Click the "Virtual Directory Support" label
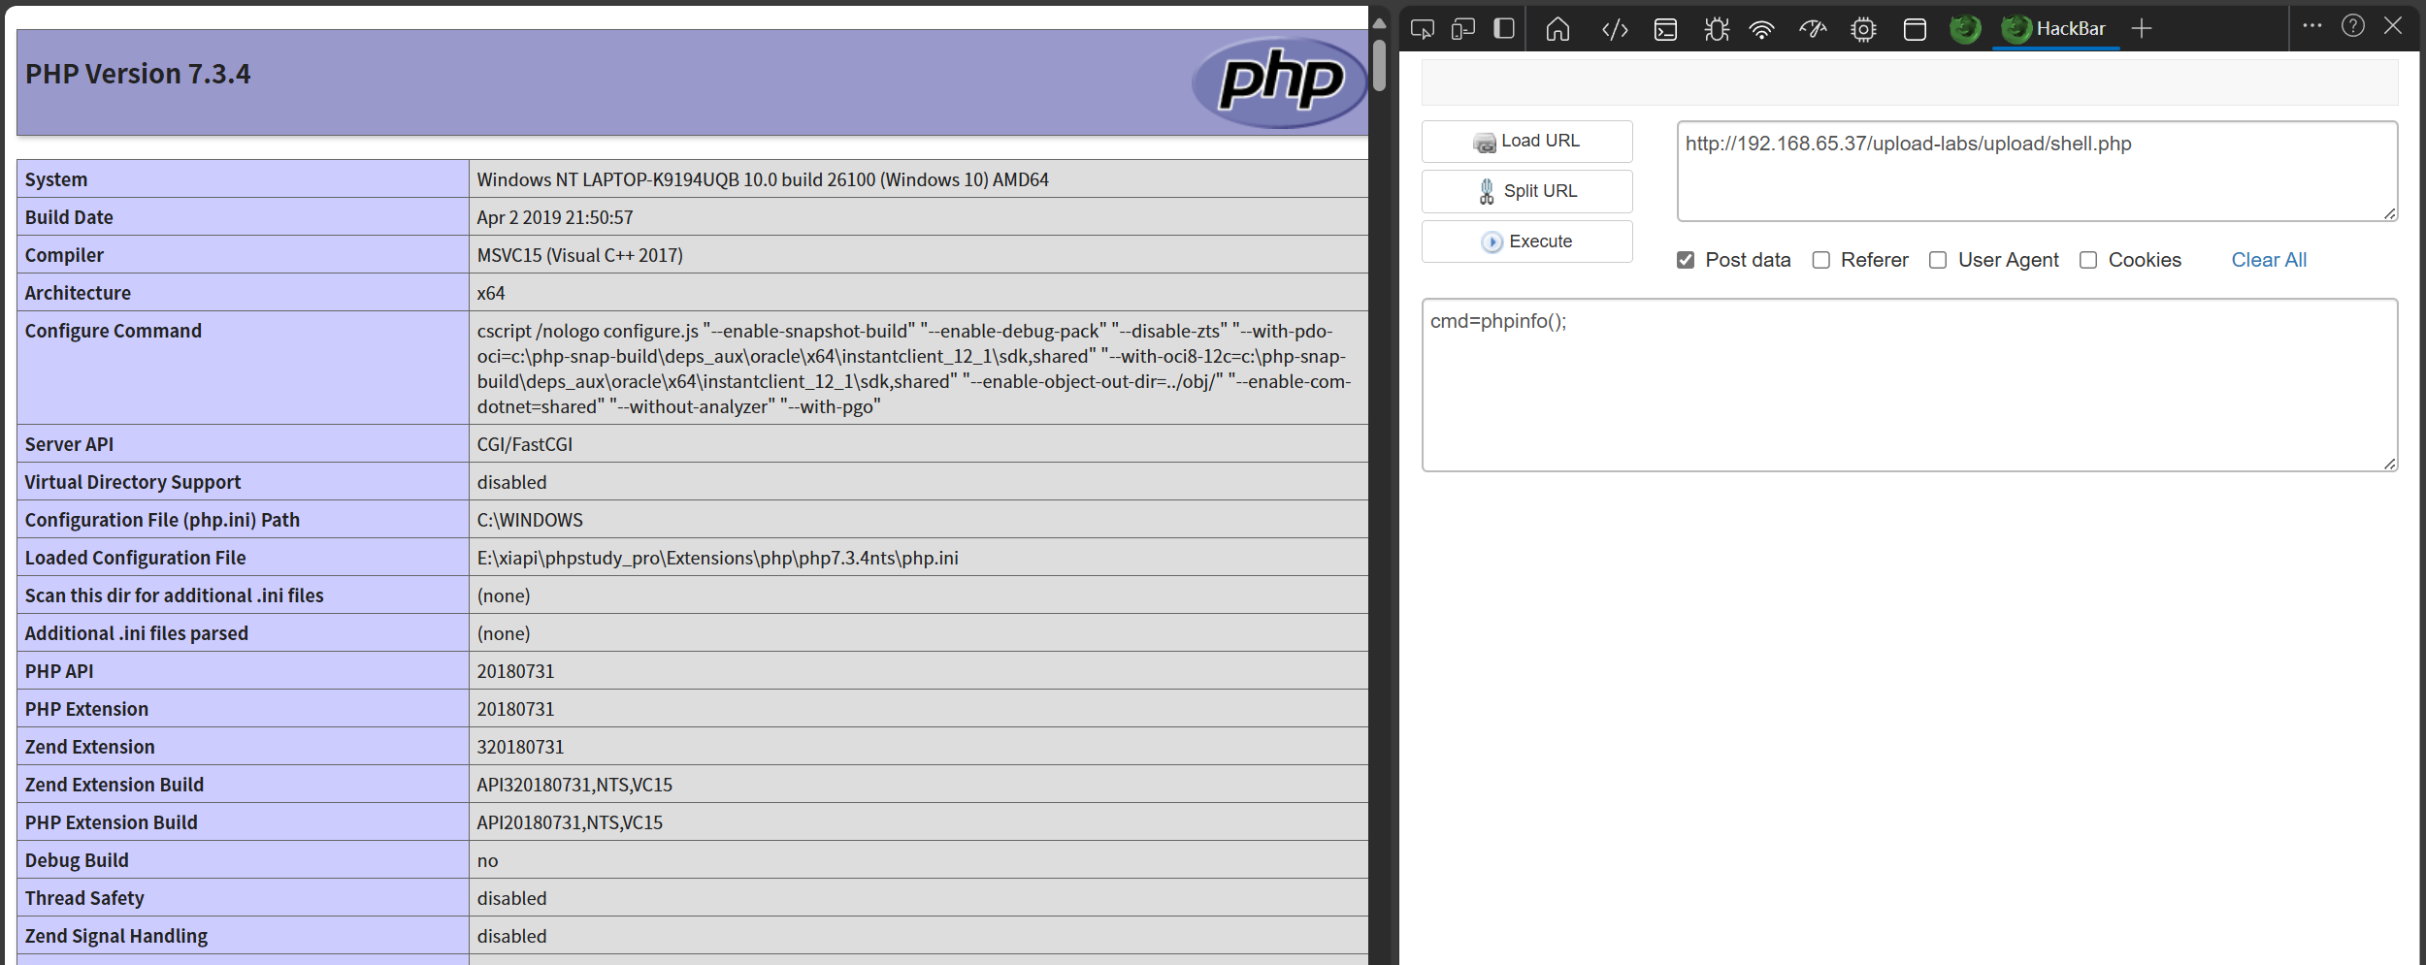Image resolution: width=2426 pixels, height=965 pixels. (x=133, y=482)
